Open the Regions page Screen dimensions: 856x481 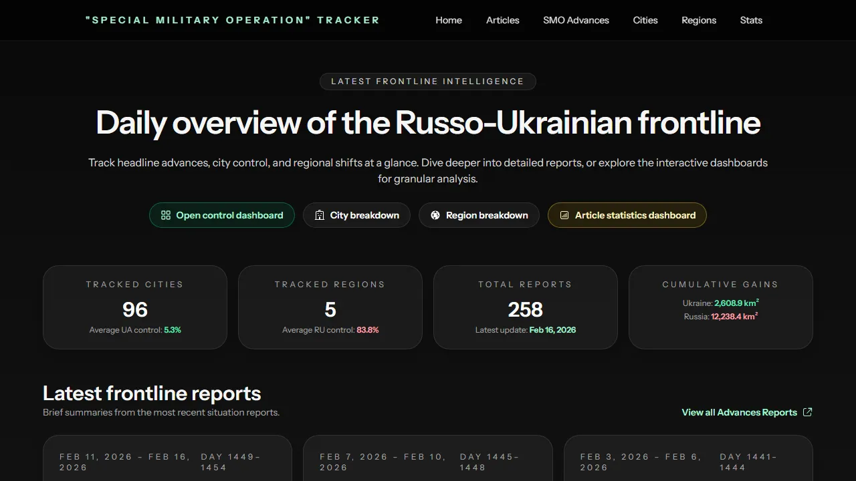(x=699, y=20)
